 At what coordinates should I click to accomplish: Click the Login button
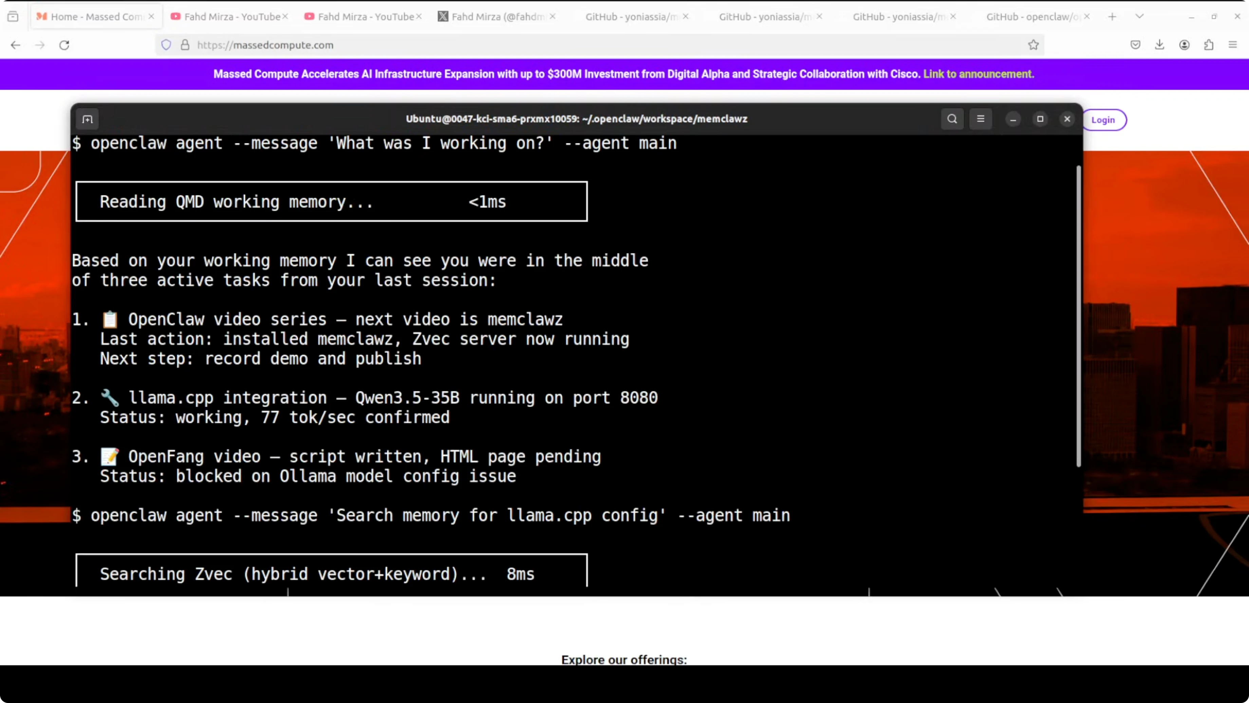tap(1103, 120)
